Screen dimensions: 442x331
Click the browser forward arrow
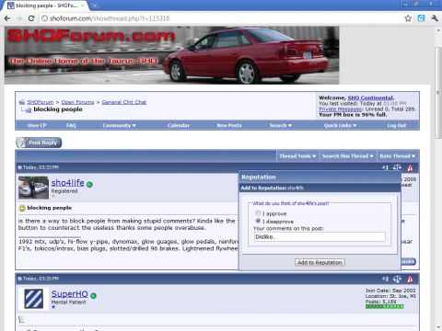point(19,18)
